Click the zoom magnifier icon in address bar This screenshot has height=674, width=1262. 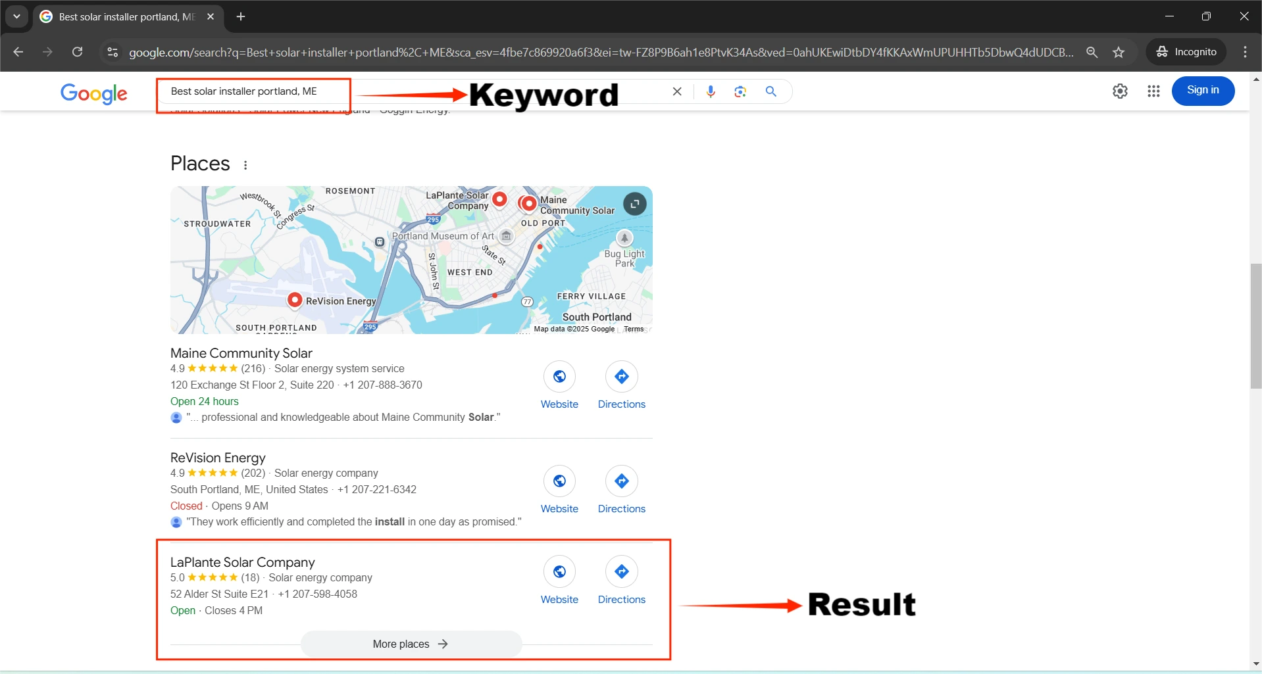click(x=1092, y=52)
